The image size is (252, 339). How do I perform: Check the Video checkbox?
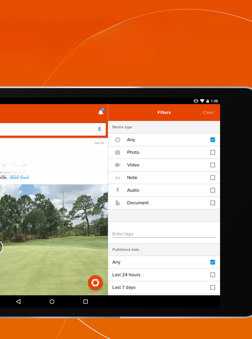pos(213,165)
